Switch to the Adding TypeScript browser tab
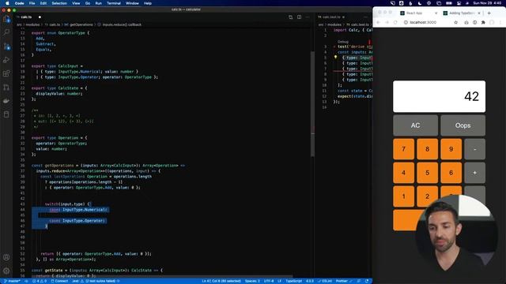The height and width of the screenshot is (284, 506). 462,13
